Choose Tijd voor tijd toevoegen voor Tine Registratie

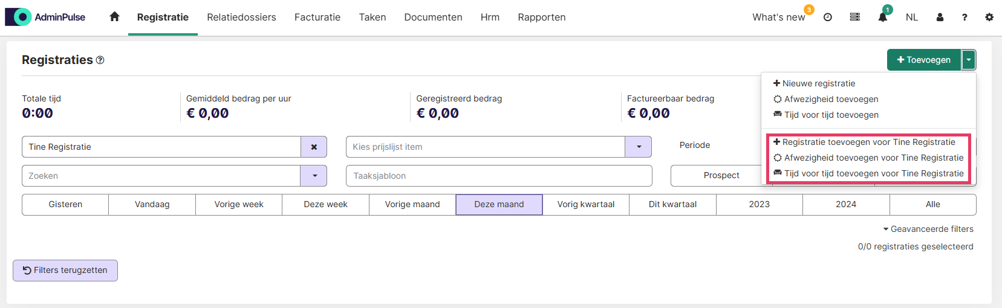(868, 173)
